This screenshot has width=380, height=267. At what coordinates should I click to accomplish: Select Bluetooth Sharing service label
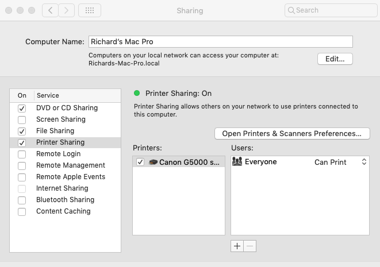coord(65,200)
